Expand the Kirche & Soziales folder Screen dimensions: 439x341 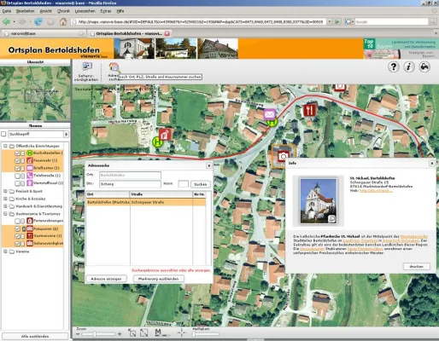point(5,199)
